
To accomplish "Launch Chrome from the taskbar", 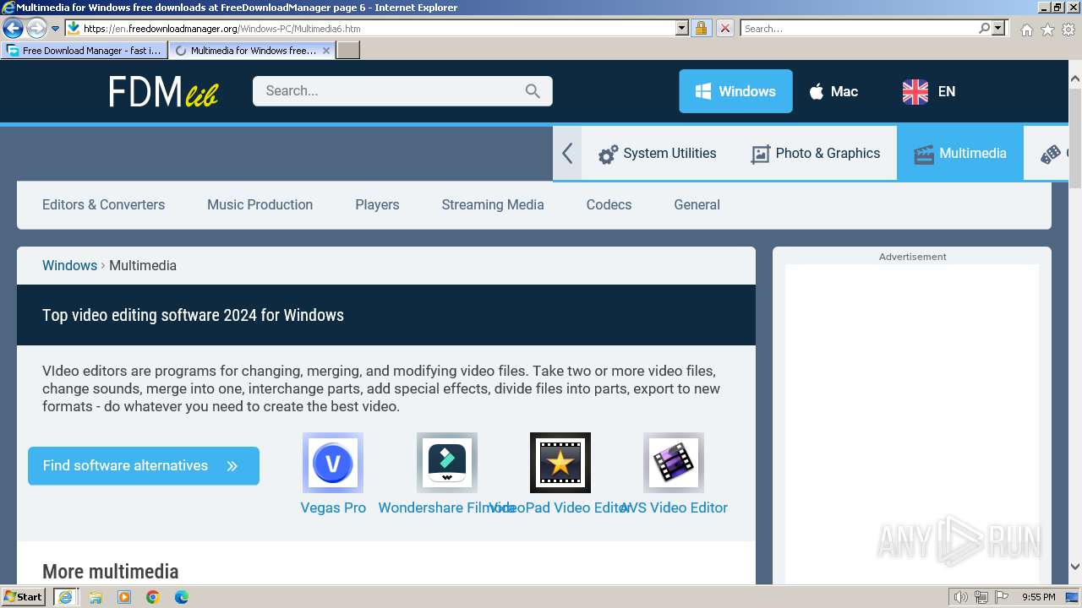I will point(153,597).
